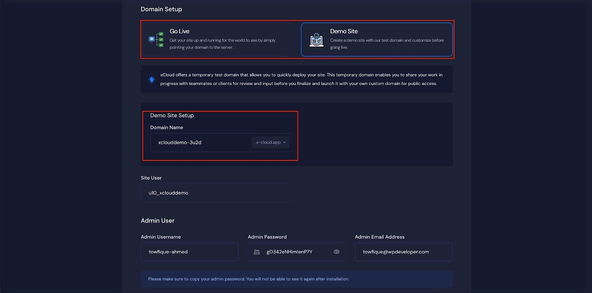Focus the Site User input field
Viewport: 592px width, 293px height.
(x=216, y=193)
